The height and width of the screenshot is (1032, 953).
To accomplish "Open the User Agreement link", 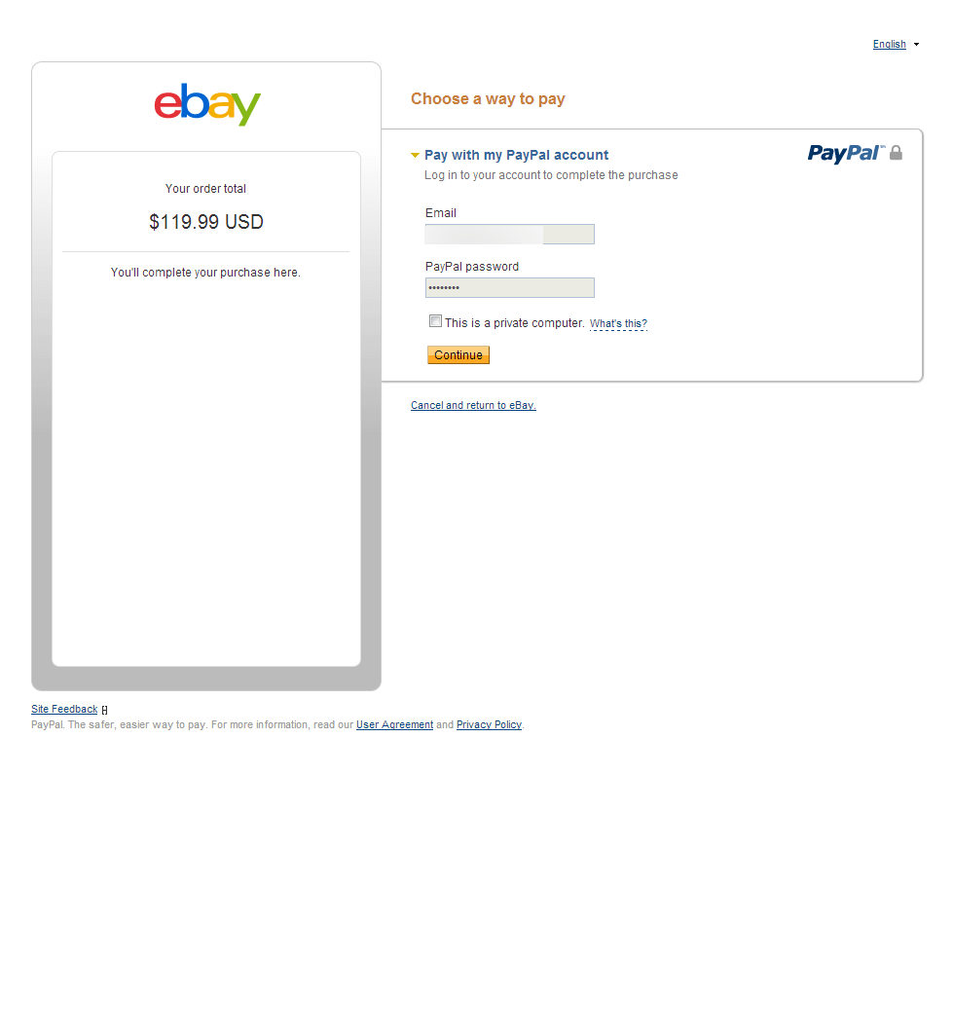I will [395, 724].
